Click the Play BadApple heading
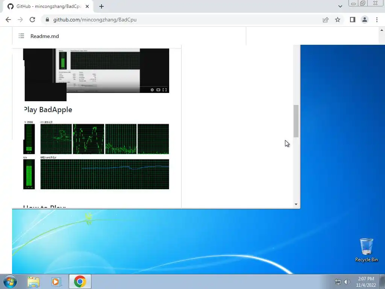 48,110
